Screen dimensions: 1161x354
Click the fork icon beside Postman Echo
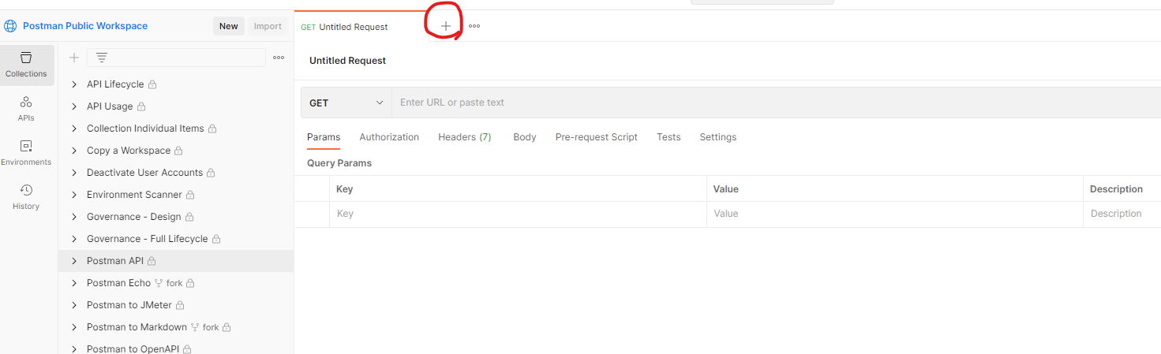click(159, 283)
